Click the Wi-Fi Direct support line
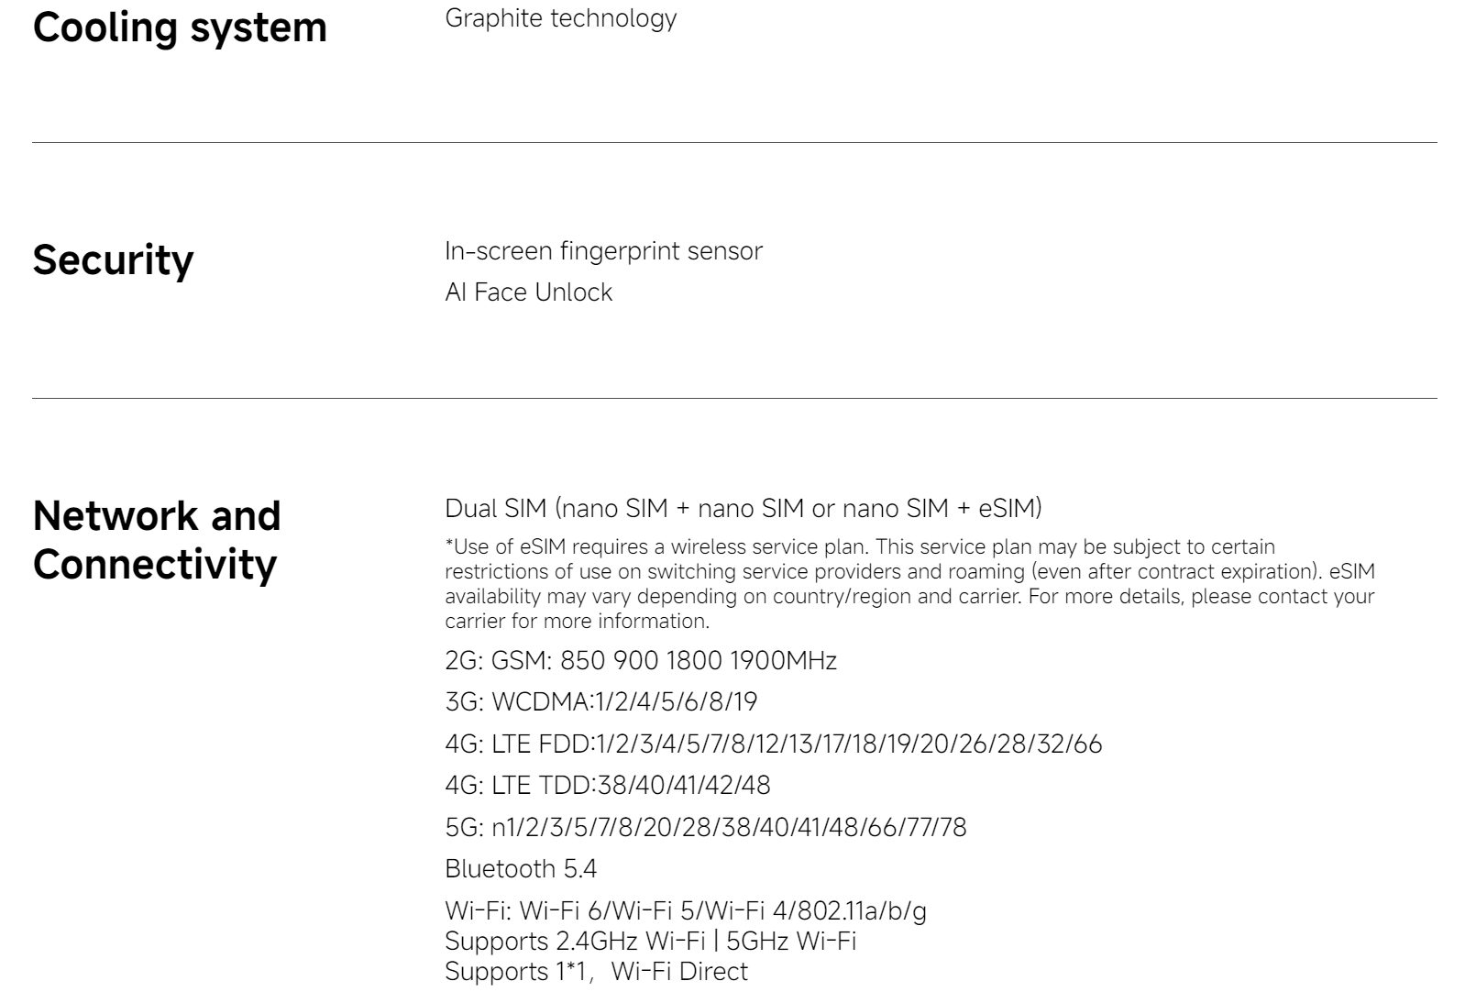 pos(597,971)
